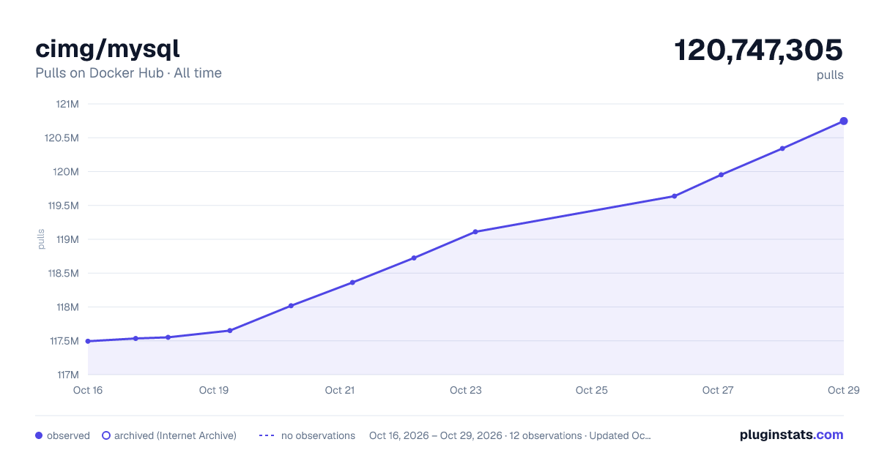
Task: Click the dashed no observations legend icon
Action: click(267, 435)
